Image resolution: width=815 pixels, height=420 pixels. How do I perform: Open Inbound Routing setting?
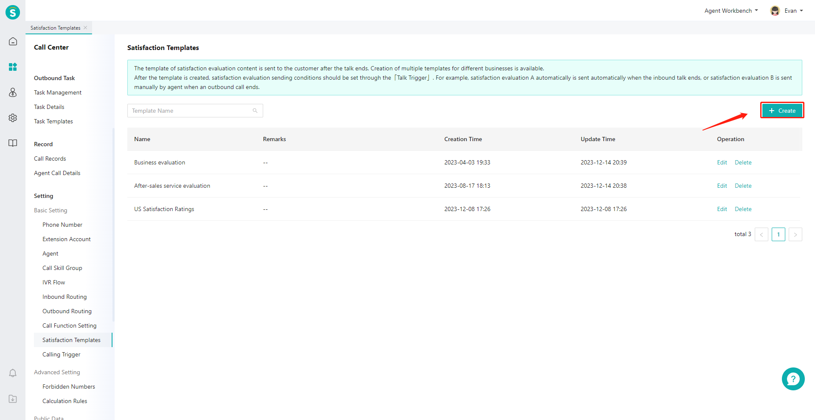(65, 297)
